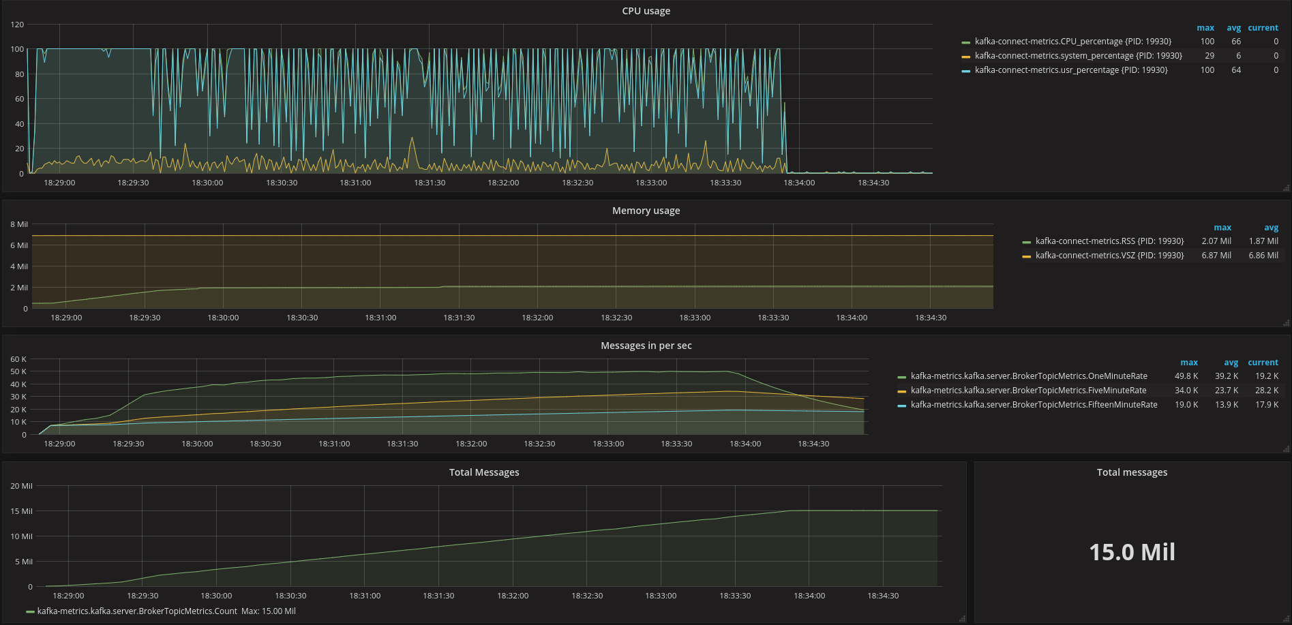Toggle the kafka-connect-metrics.VSZ series
Viewport: 1292px width, 625px height.
[1109, 256]
